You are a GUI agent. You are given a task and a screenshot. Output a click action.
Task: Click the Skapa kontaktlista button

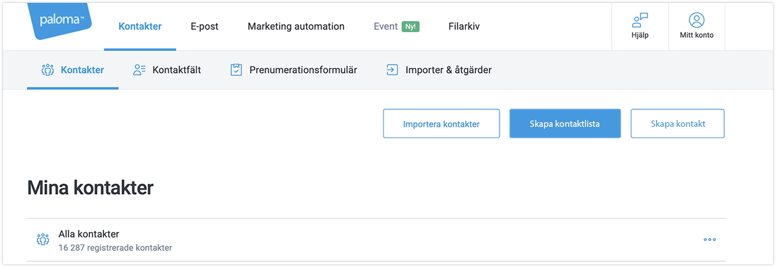pyautogui.click(x=565, y=123)
